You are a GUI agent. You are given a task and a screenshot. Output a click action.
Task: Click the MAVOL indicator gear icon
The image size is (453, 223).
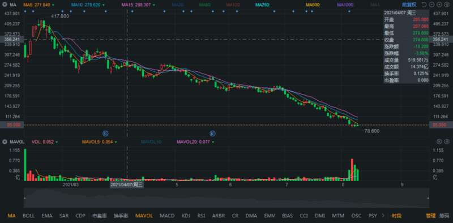pyautogui.click(x=5, y=142)
